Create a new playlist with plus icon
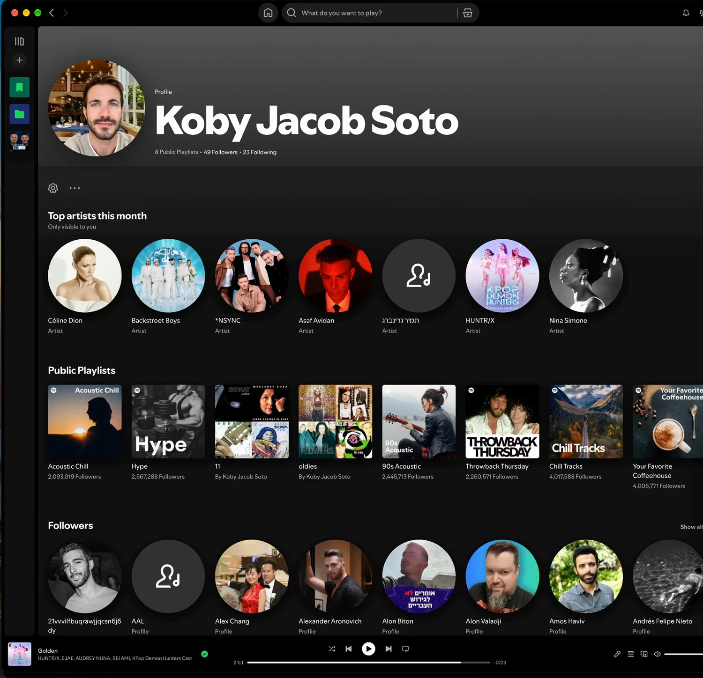 coord(19,60)
